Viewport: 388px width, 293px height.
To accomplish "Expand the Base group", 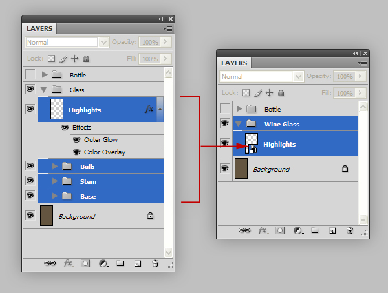I will point(55,196).
